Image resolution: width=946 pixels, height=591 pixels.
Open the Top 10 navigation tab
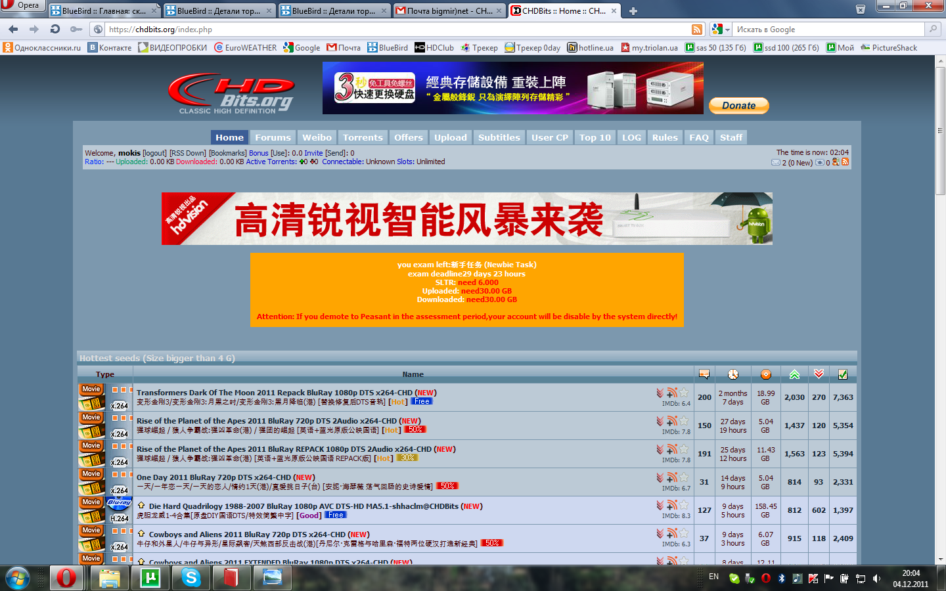coord(595,137)
